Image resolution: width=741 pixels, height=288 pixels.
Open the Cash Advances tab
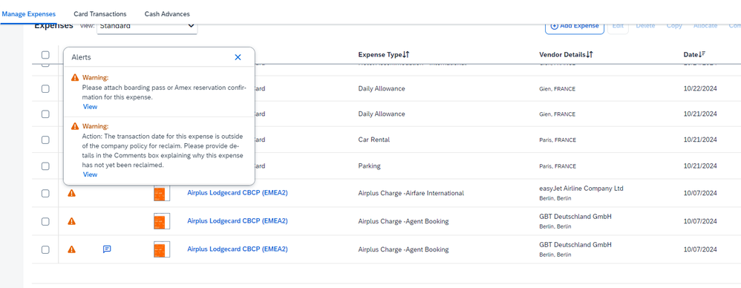167,14
